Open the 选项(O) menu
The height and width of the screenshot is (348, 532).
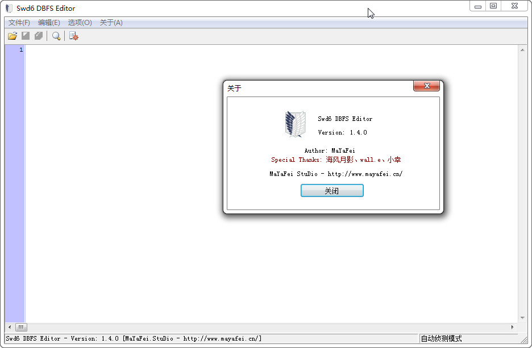[80, 23]
